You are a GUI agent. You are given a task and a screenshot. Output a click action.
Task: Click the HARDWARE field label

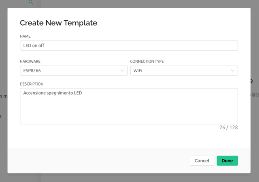[x=30, y=62]
